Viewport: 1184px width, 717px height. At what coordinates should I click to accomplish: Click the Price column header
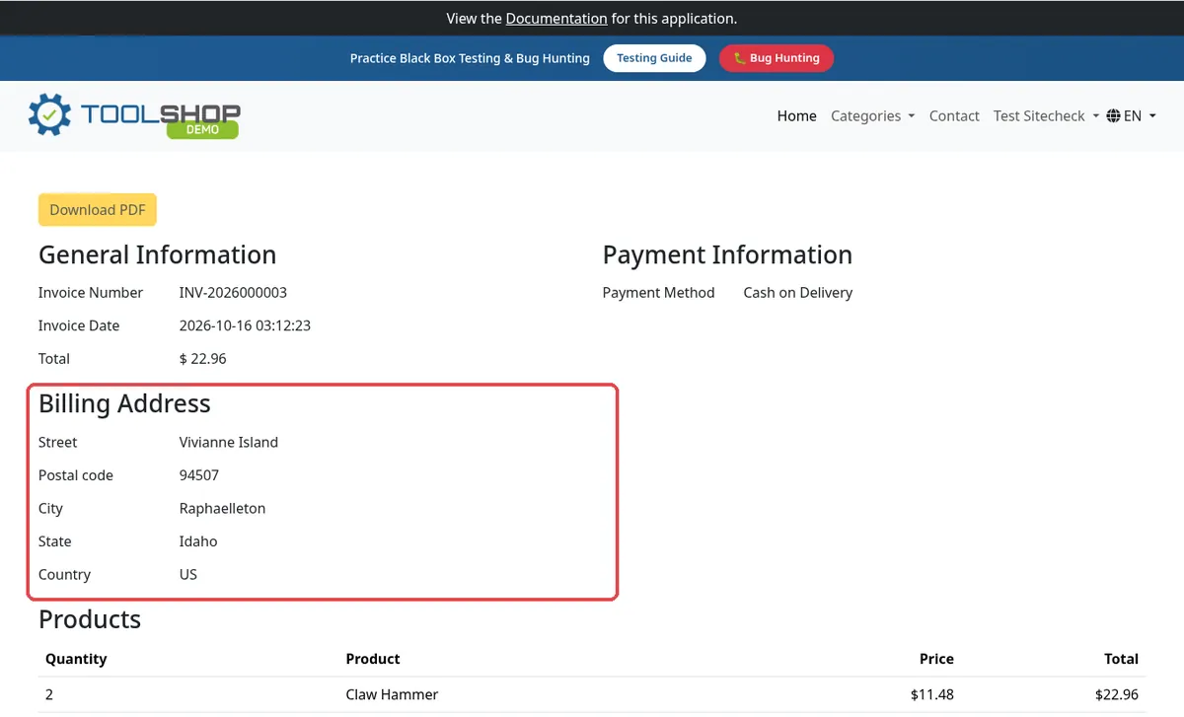pyautogui.click(x=936, y=659)
